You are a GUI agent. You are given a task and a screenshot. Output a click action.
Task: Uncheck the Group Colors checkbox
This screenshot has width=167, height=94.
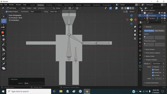pos(153,73)
